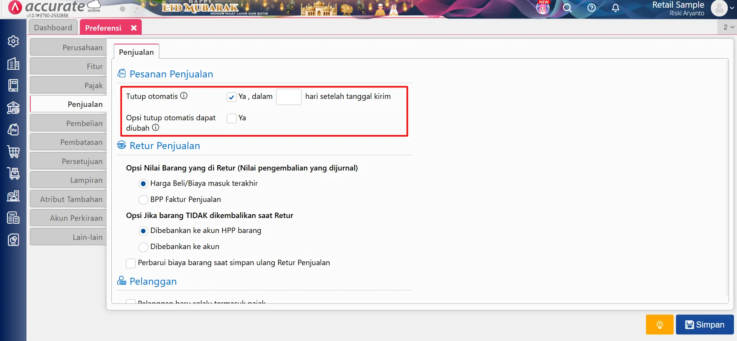Open the purchasing shopping cart icon
The image size is (737, 341).
(13, 152)
